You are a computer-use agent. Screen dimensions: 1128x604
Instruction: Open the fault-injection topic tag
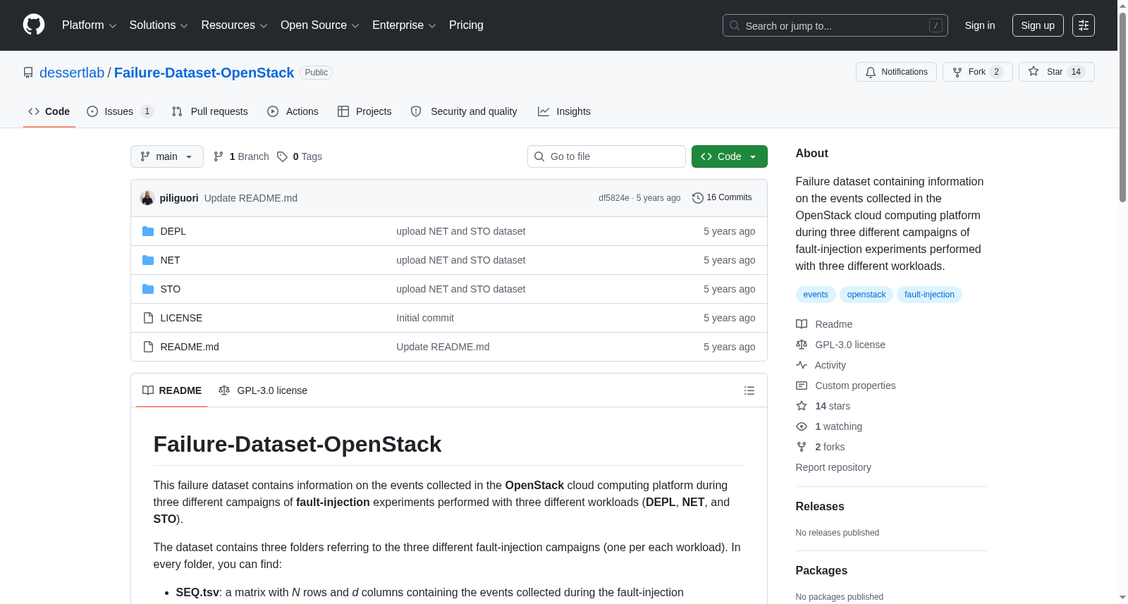pos(929,295)
